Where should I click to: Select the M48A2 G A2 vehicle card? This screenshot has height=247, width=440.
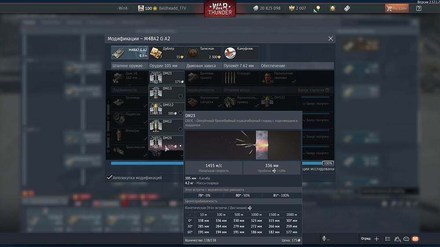click(x=130, y=52)
